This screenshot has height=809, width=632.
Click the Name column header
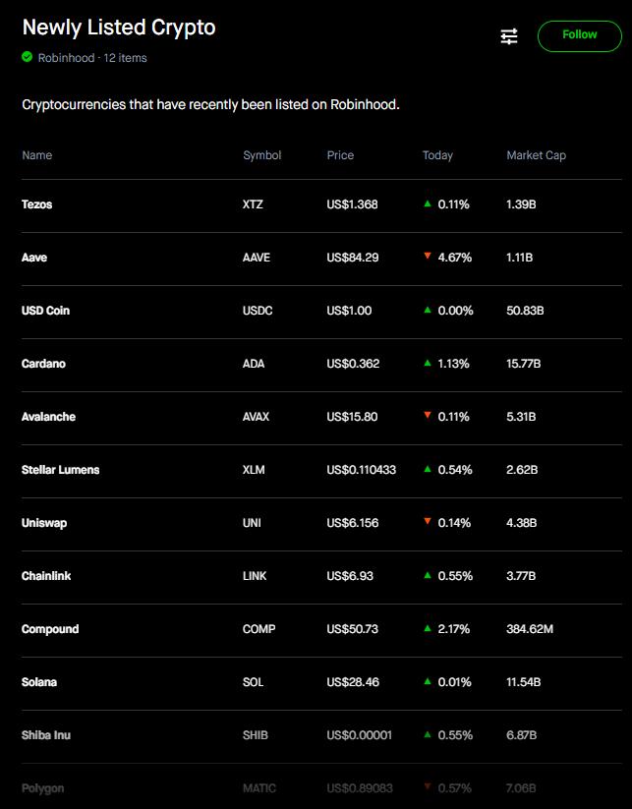[x=37, y=154]
